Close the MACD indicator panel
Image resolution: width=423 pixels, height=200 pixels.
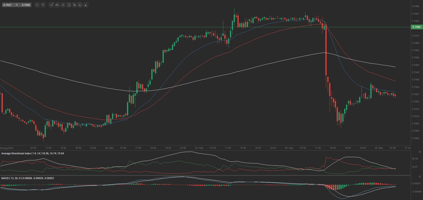[x=420, y=177]
